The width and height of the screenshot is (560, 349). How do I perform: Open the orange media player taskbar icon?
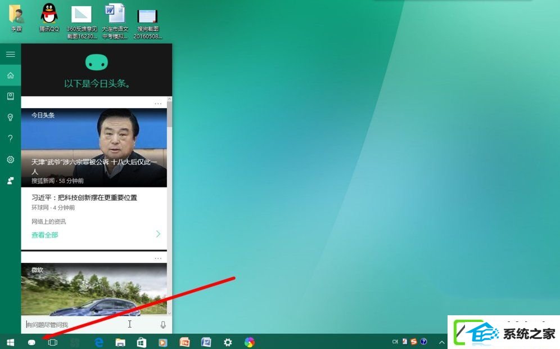tap(163, 342)
